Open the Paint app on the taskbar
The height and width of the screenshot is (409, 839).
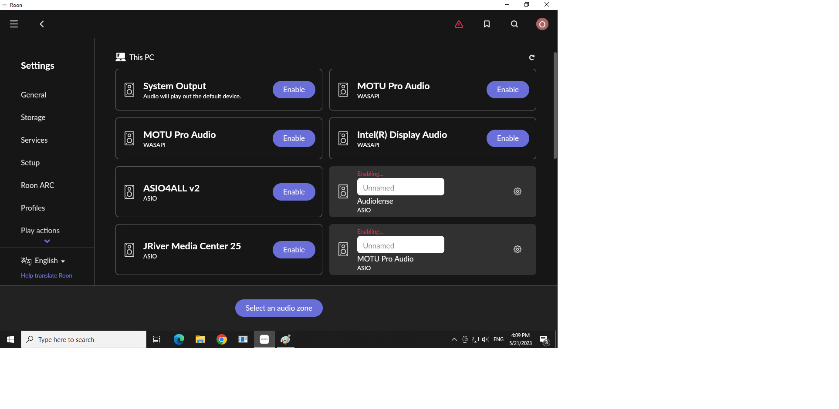coord(286,339)
